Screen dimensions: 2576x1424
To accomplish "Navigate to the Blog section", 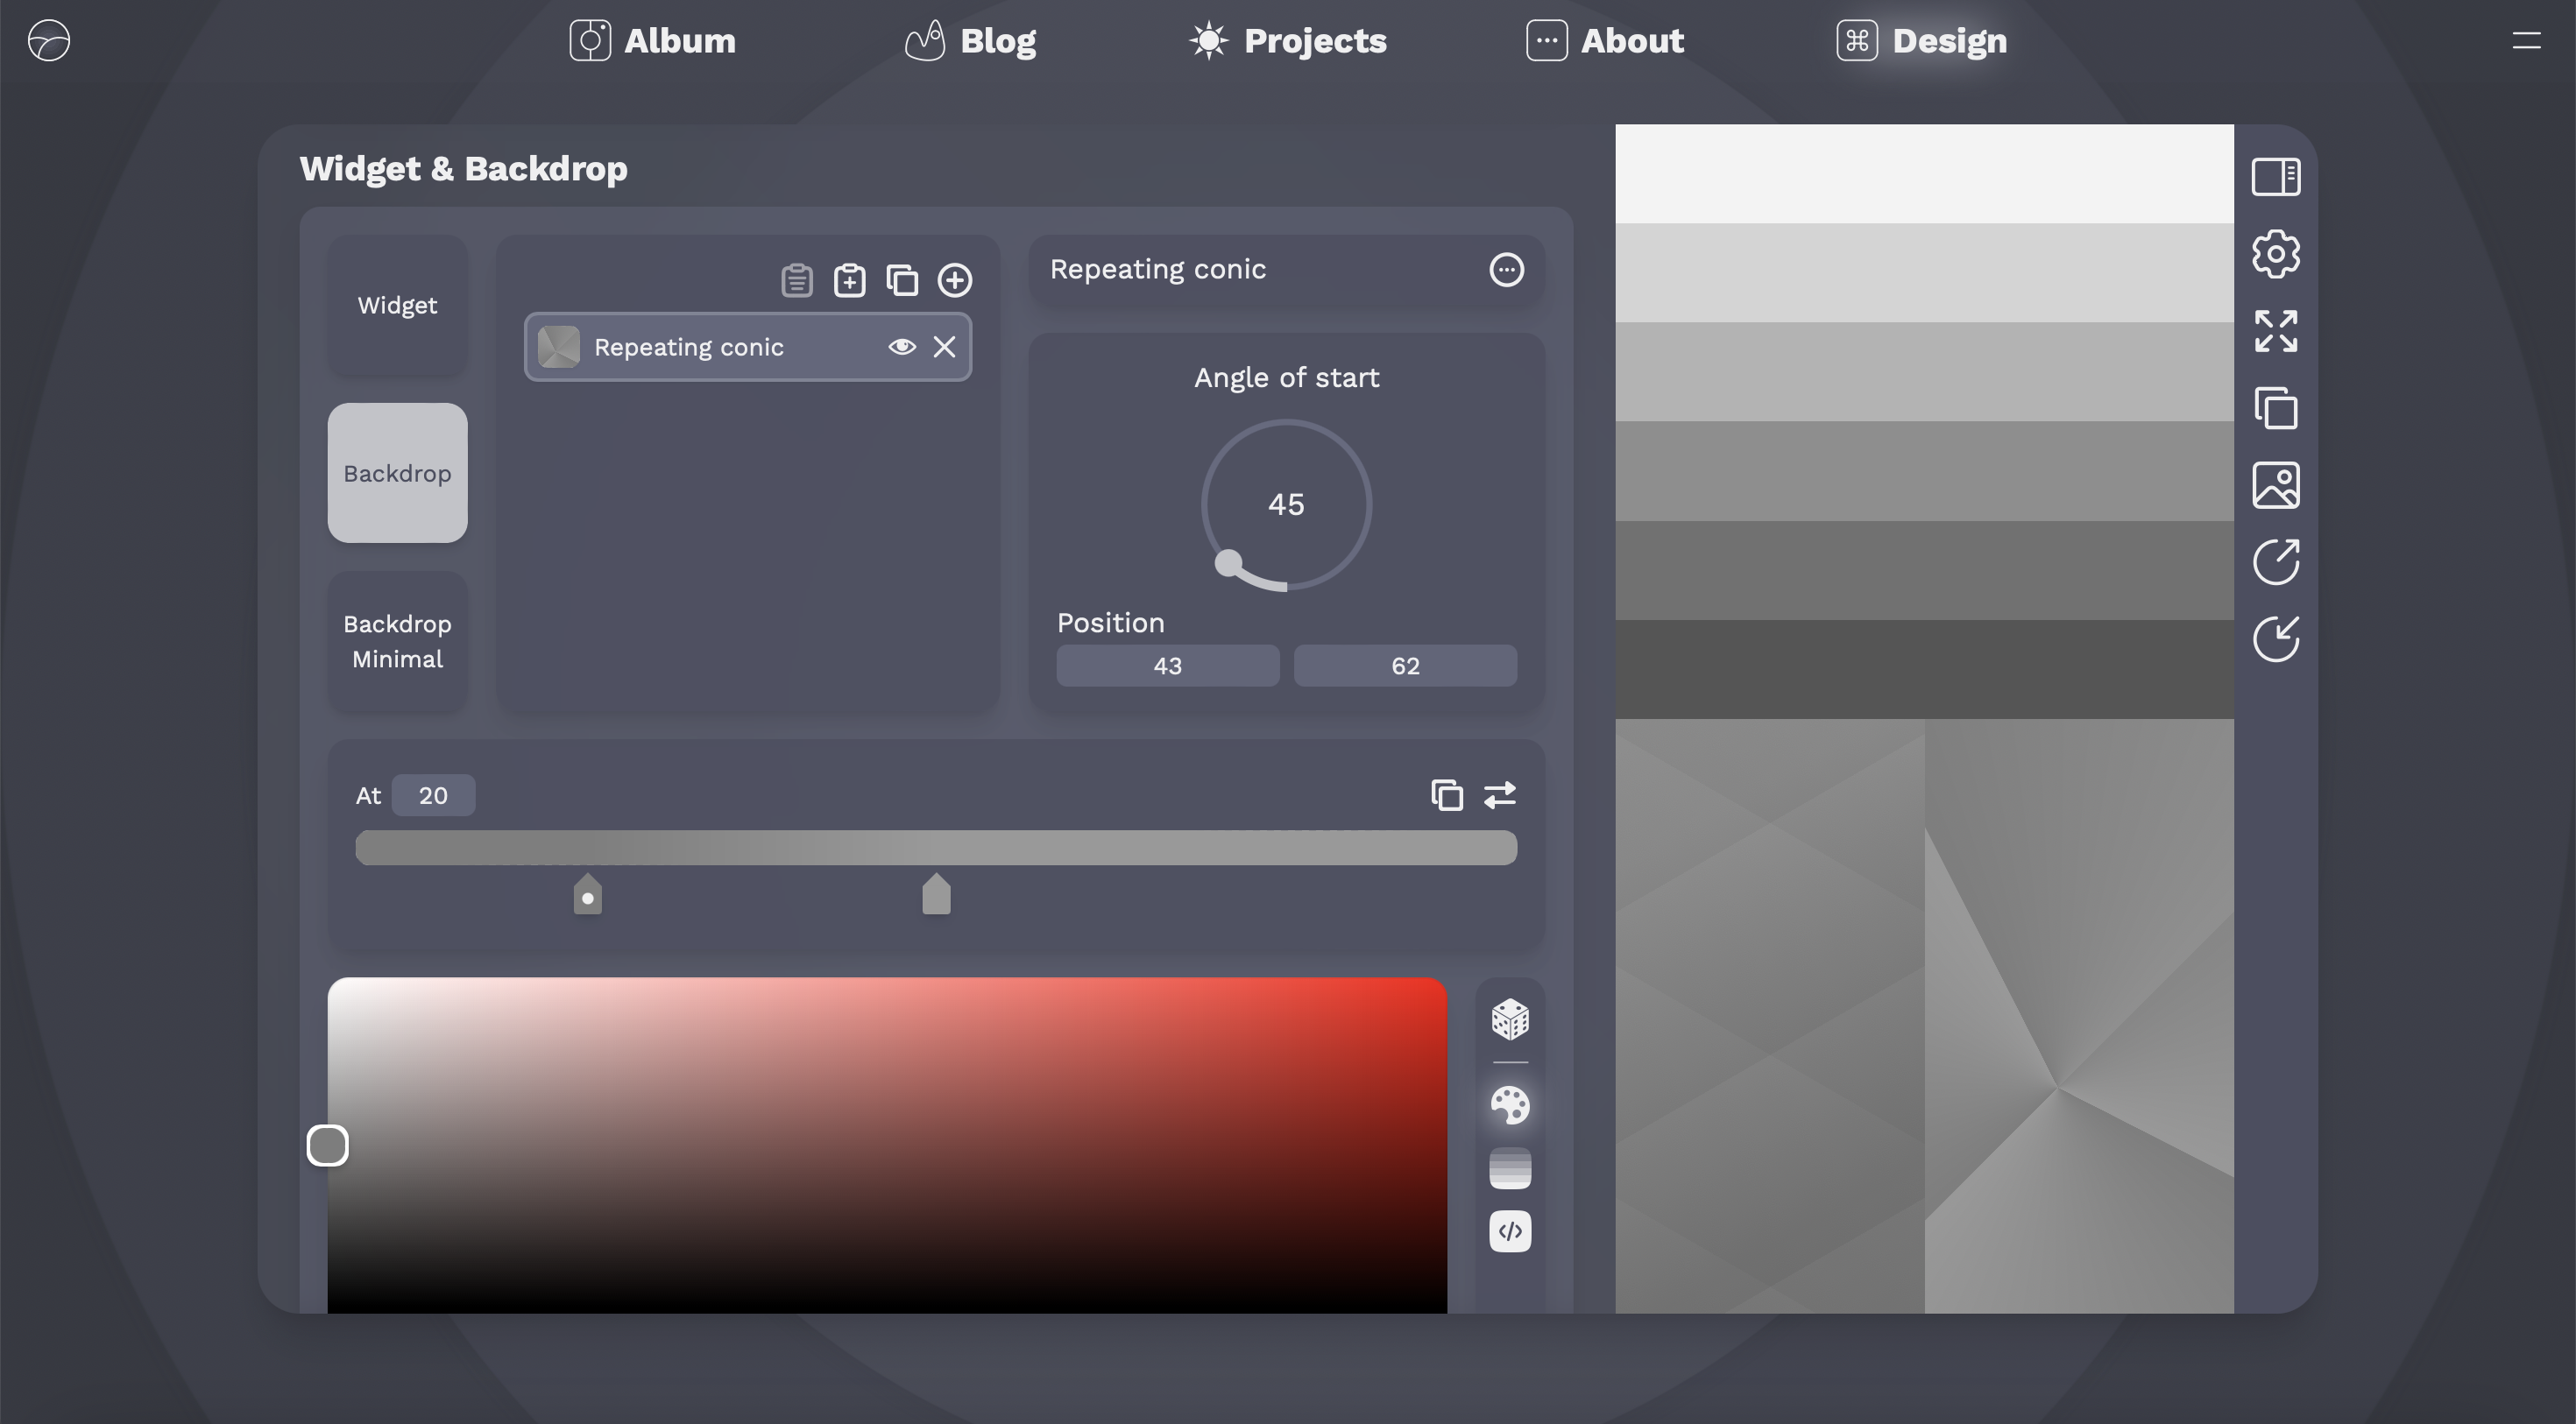I will pyautogui.click(x=968, y=41).
